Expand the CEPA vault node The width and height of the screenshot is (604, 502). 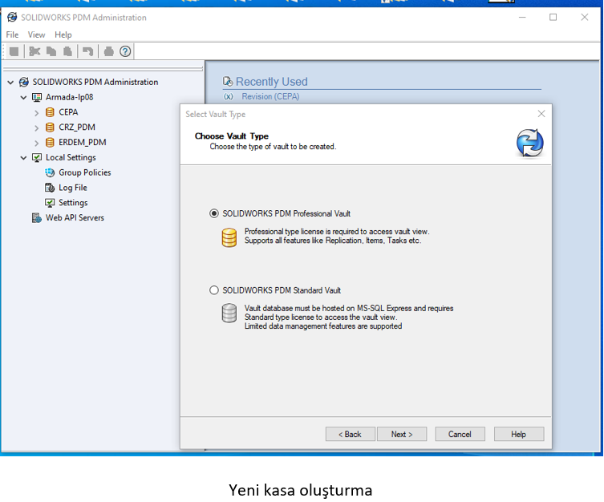tap(36, 112)
